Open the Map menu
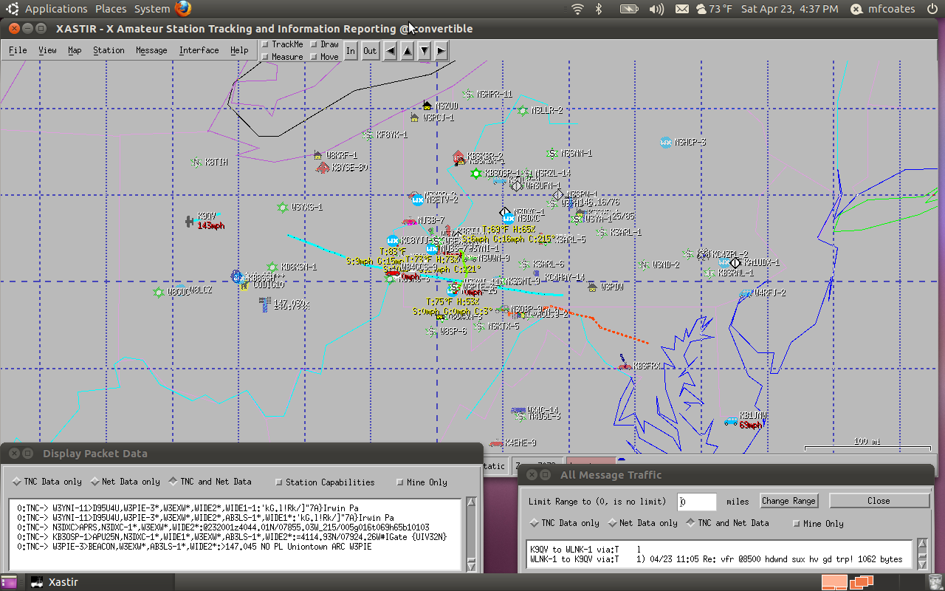This screenshot has height=591, width=945. 76,50
